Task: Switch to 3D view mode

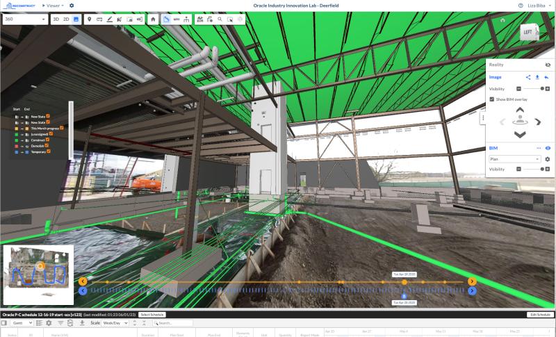Action: click(56, 19)
